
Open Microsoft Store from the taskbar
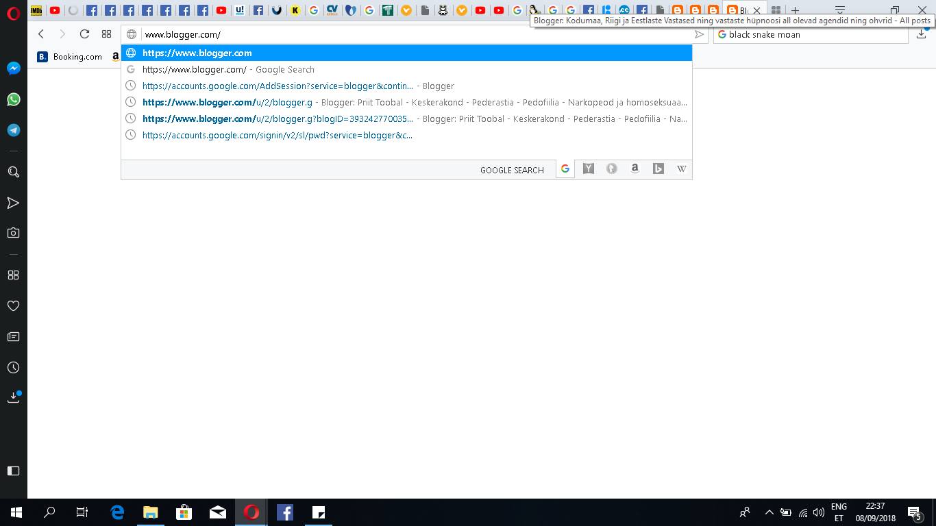[x=184, y=512]
